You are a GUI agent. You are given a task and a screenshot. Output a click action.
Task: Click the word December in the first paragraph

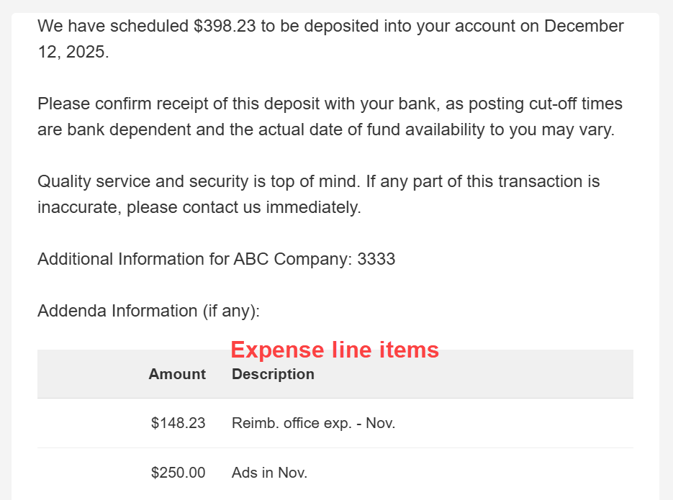(x=584, y=27)
